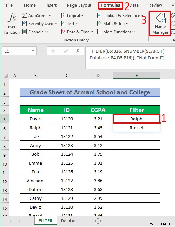Viewport: 175px width, 227px height.
Task: Expand the Recently Used dropdown arrow
Action: [55, 24]
